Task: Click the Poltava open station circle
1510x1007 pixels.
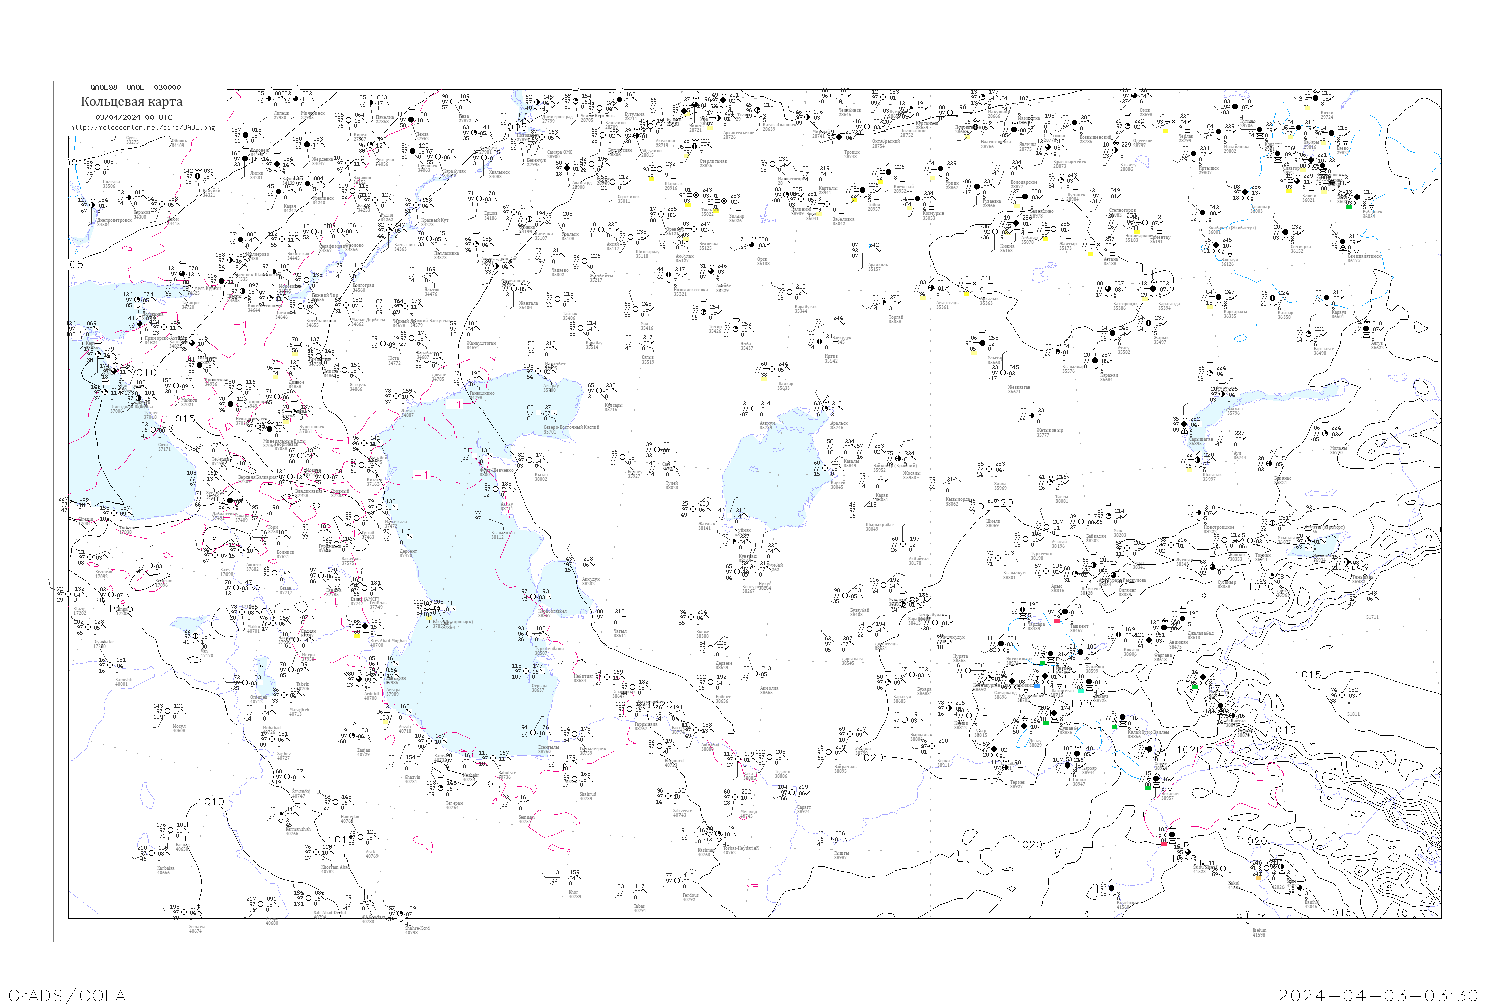Action: (x=98, y=167)
